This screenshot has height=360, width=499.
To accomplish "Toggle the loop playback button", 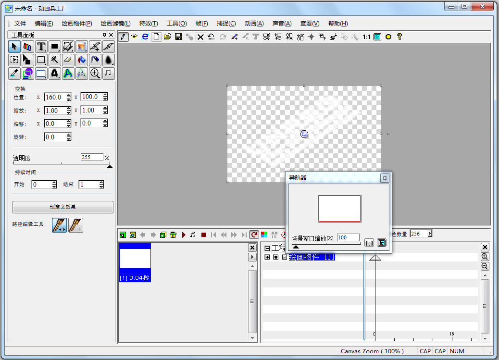I will 253,235.
